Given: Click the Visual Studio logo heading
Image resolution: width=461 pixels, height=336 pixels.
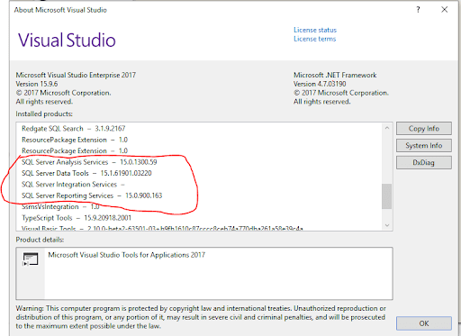Looking at the screenshot, I should click(67, 41).
